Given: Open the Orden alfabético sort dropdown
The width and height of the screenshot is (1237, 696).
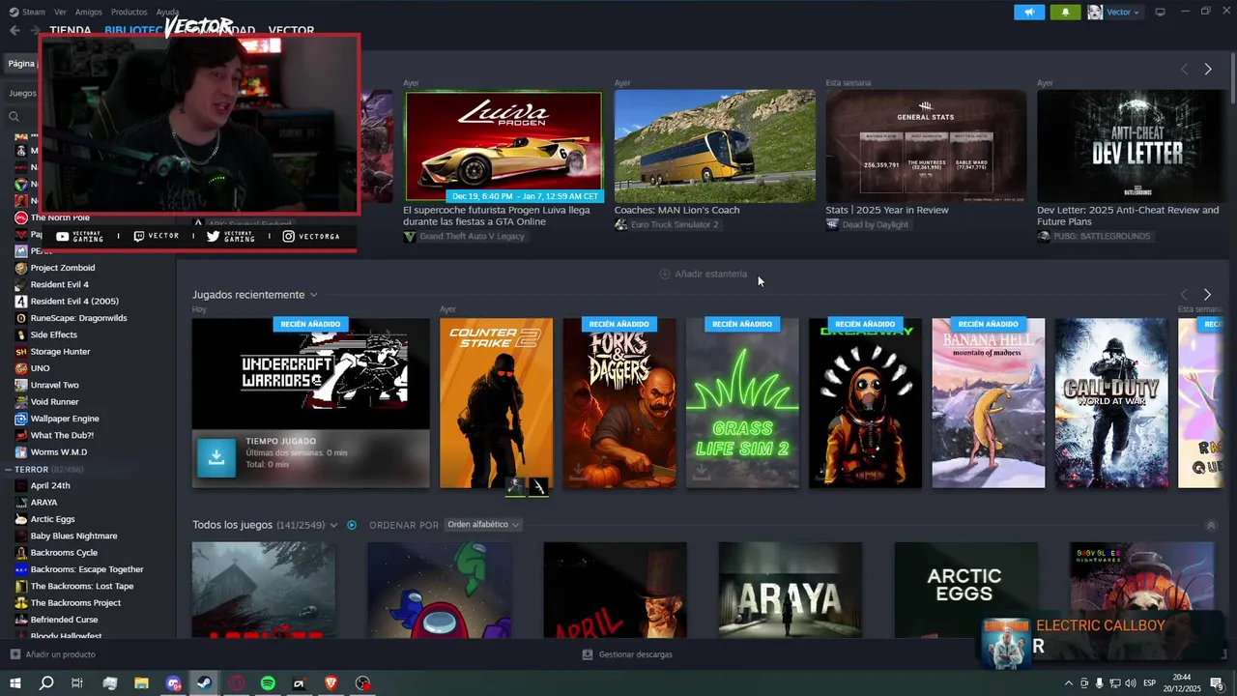Looking at the screenshot, I should [483, 525].
